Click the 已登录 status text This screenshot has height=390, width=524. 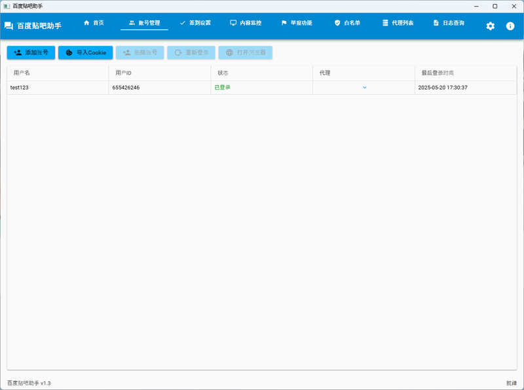click(223, 88)
